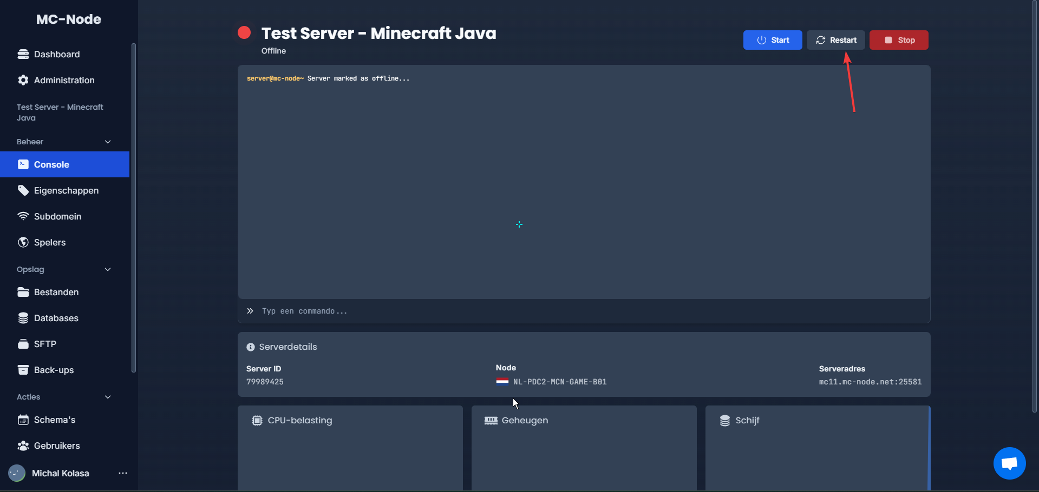Click the Schijf disk icon
Screen dimensions: 1039x492
point(725,420)
